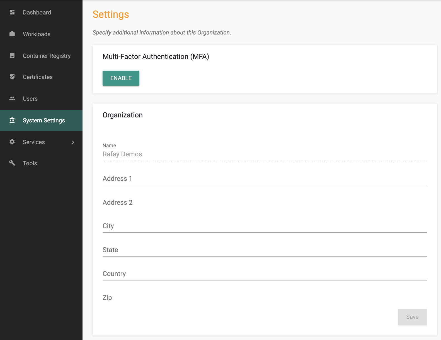Open the Users section
Screen dimensions: 441x340
(x=41, y=98)
